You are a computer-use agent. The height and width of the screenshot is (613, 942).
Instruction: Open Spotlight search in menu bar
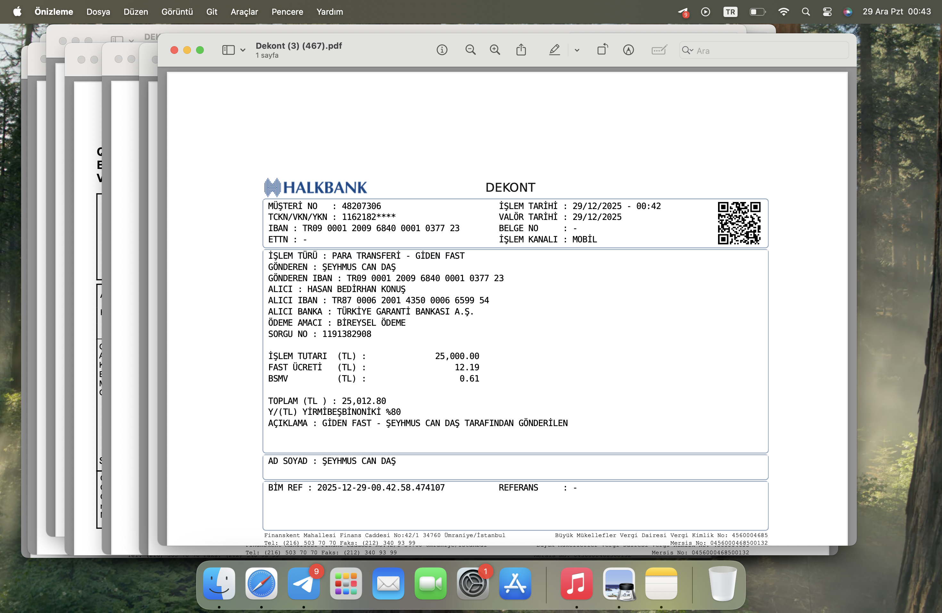coord(806,12)
